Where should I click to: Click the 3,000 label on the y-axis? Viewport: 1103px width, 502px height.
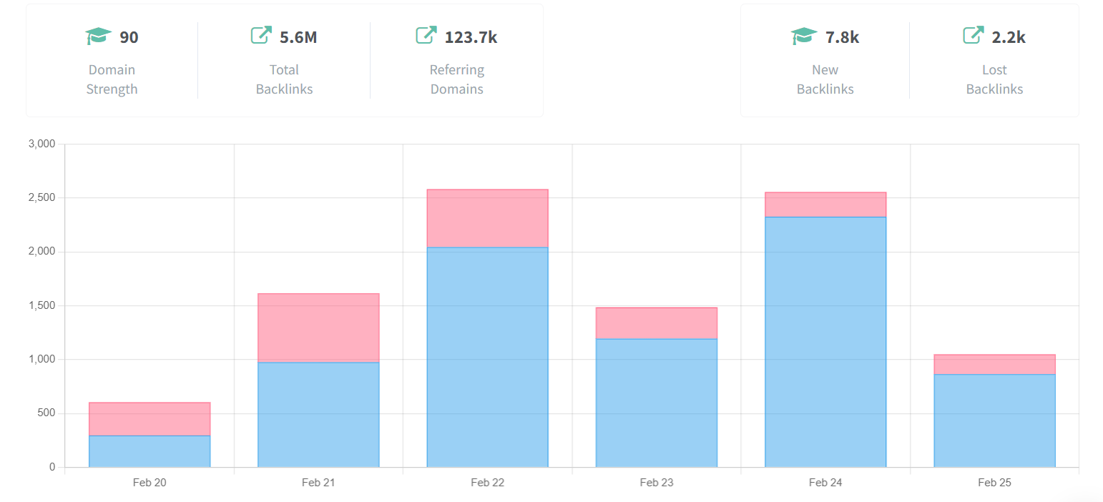[41, 143]
